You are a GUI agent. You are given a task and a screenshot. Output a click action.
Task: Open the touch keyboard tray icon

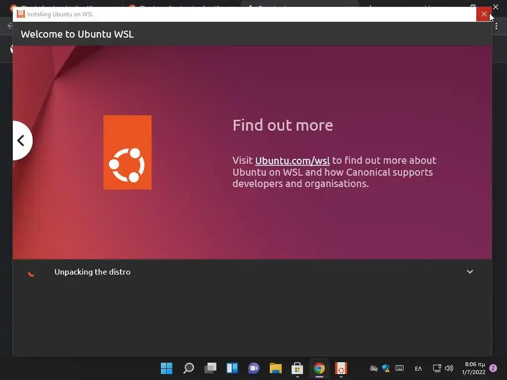(400, 368)
